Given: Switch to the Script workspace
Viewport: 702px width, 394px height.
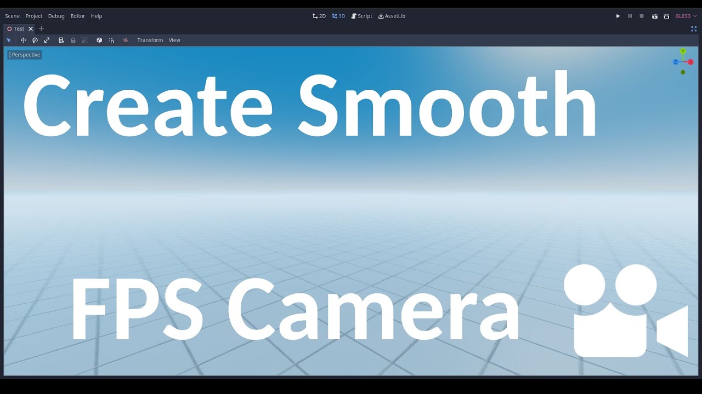Looking at the screenshot, I should (x=362, y=16).
